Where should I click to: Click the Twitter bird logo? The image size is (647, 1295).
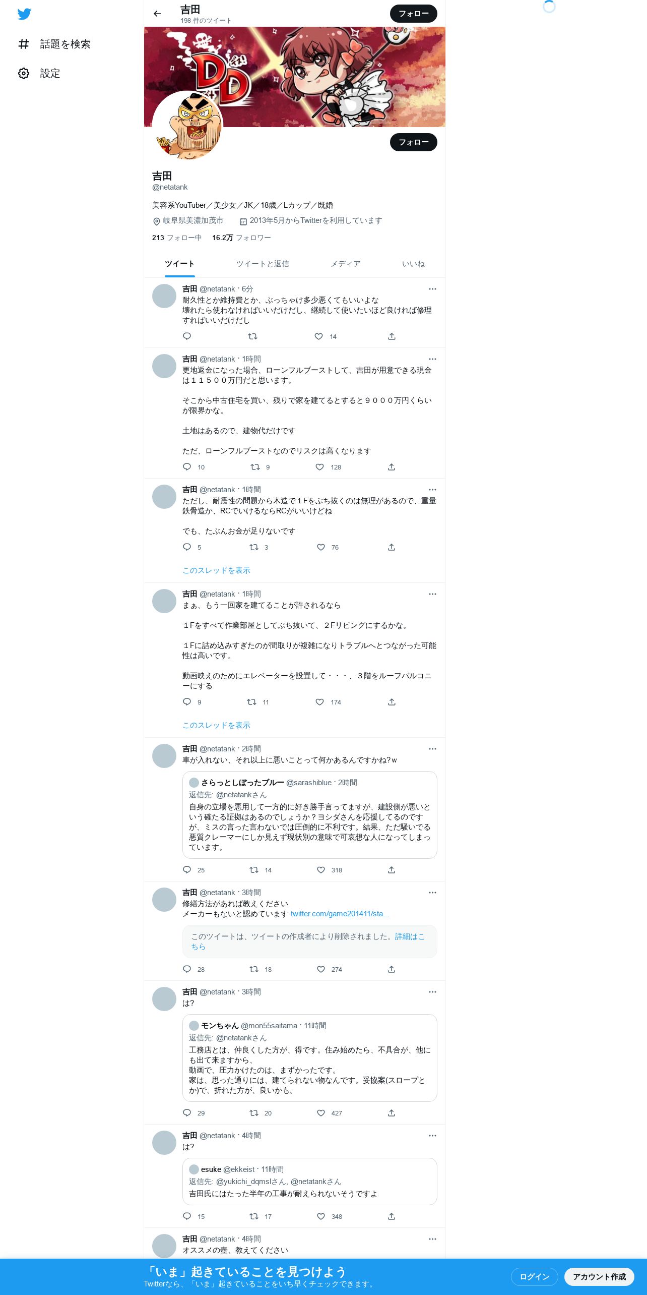pyautogui.click(x=24, y=14)
